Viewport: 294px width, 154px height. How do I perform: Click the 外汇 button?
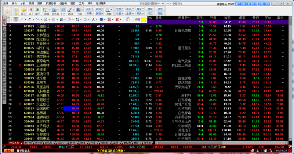[x=150, y=14]
